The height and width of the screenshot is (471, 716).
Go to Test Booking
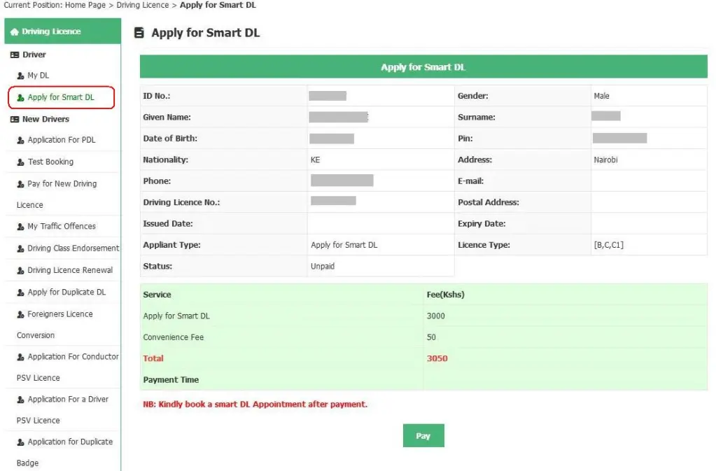(50, 162)
